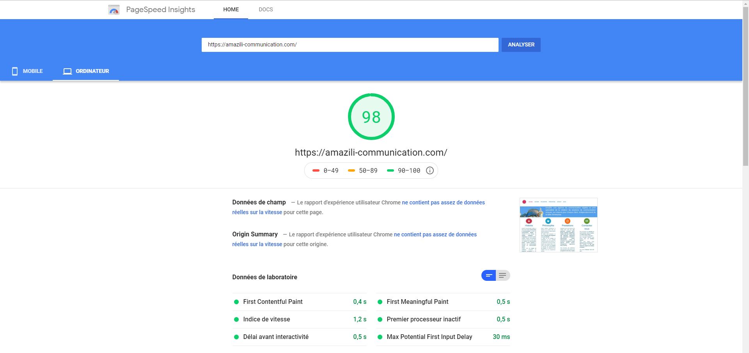Click the 0-49 red legend entry
Image resolution: width=749 pixels, height=353 pixels.
(x=325, y=170)
